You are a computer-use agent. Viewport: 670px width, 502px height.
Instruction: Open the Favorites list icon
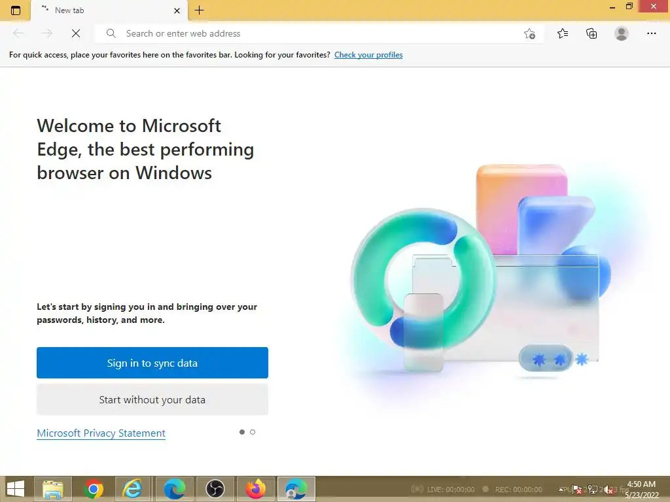[x=563, y=33]
